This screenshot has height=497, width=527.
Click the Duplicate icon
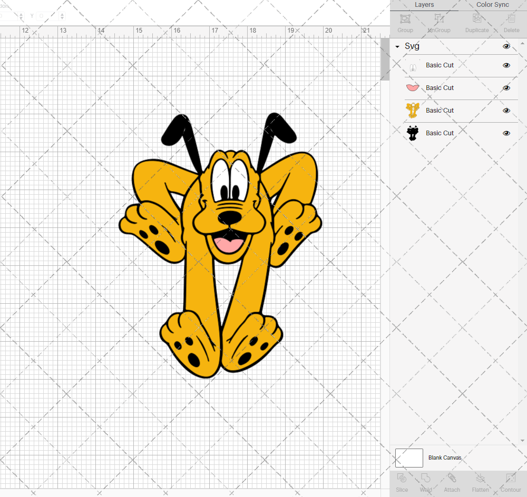pos(476,18)
